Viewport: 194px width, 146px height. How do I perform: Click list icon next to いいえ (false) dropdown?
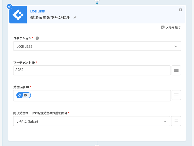(176, 121)
